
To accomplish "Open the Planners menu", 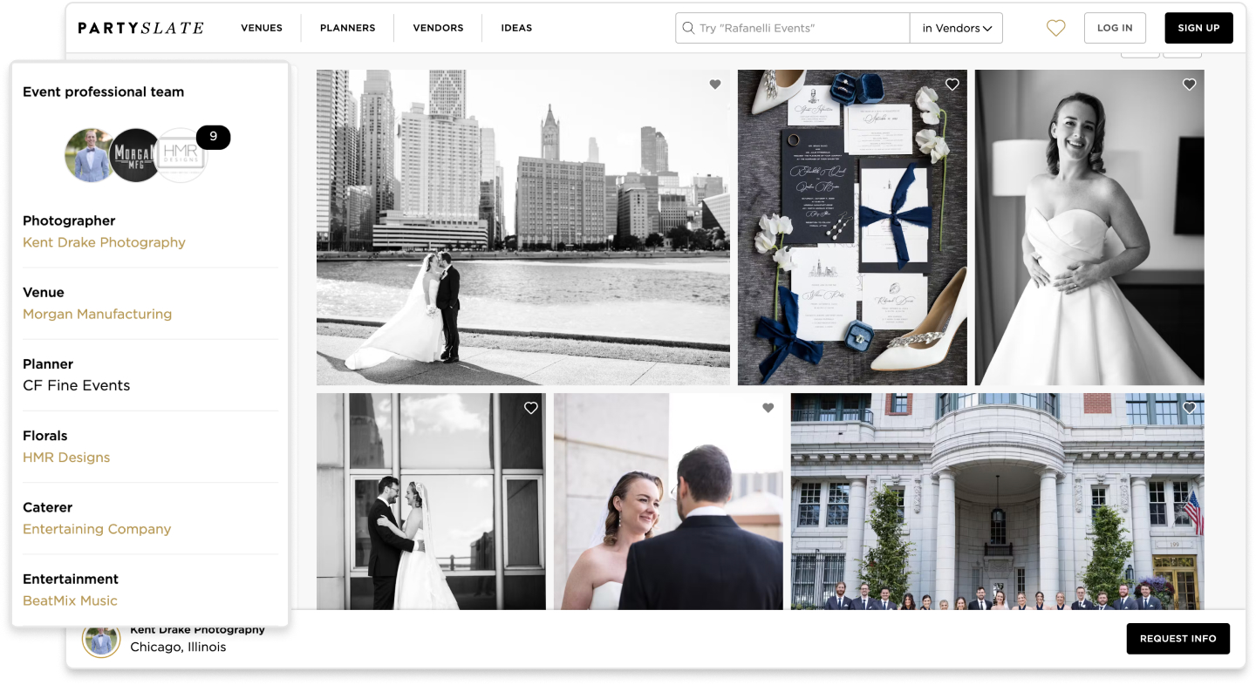I will [347, 28].
